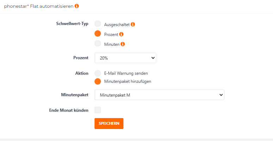Click chevron arrow of Minutenpaket M dropdown

coord(221,95)
